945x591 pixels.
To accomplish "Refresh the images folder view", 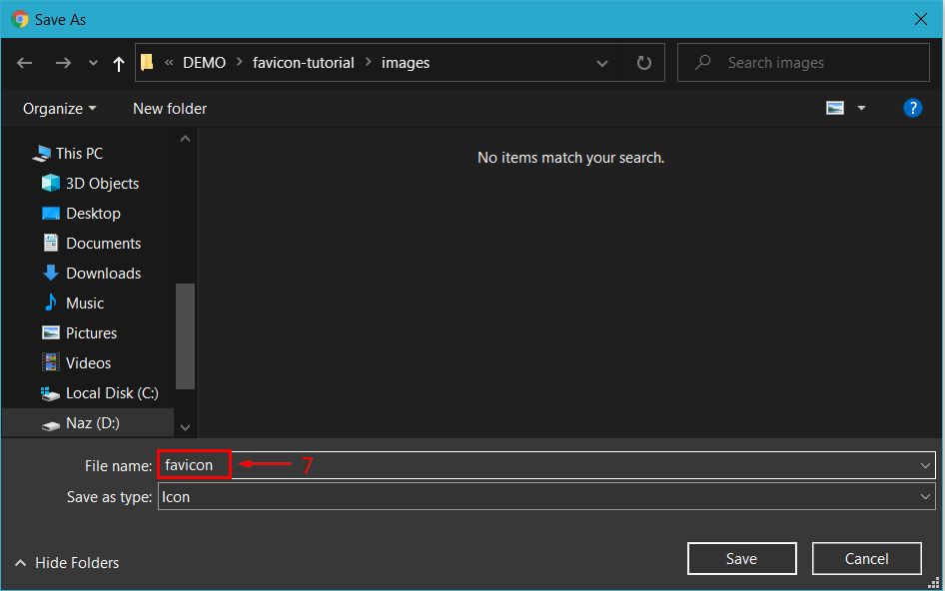I will 644,63.
